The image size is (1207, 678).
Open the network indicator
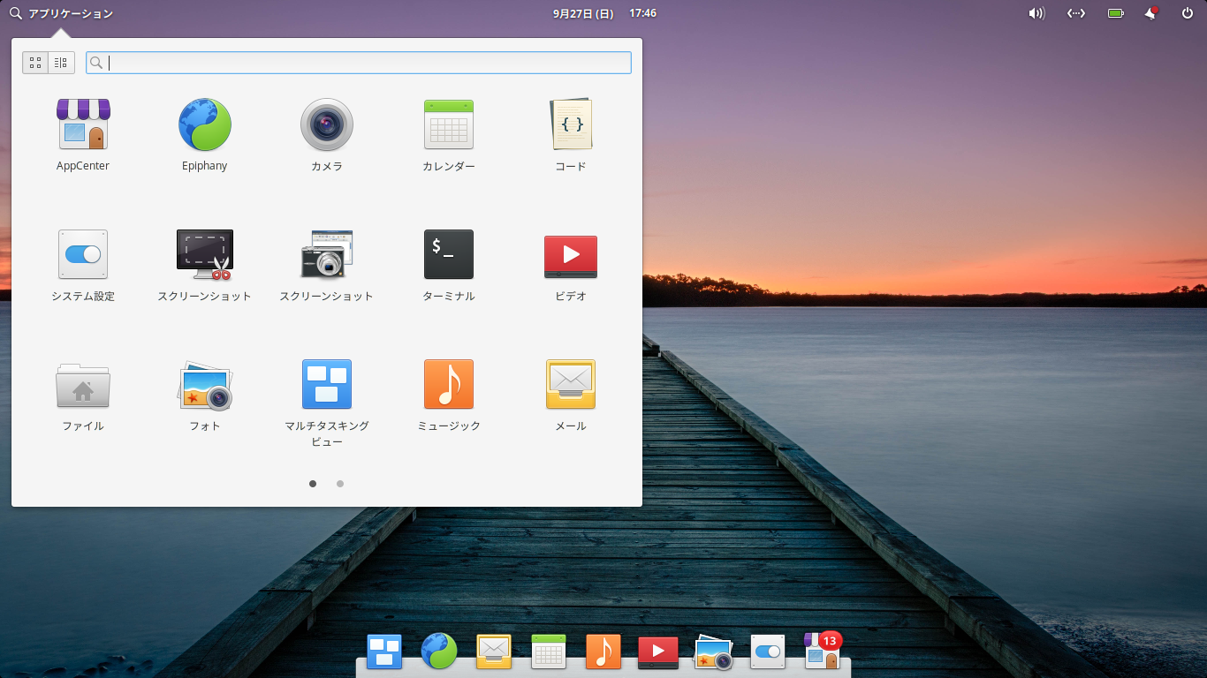coord(1076,13)
